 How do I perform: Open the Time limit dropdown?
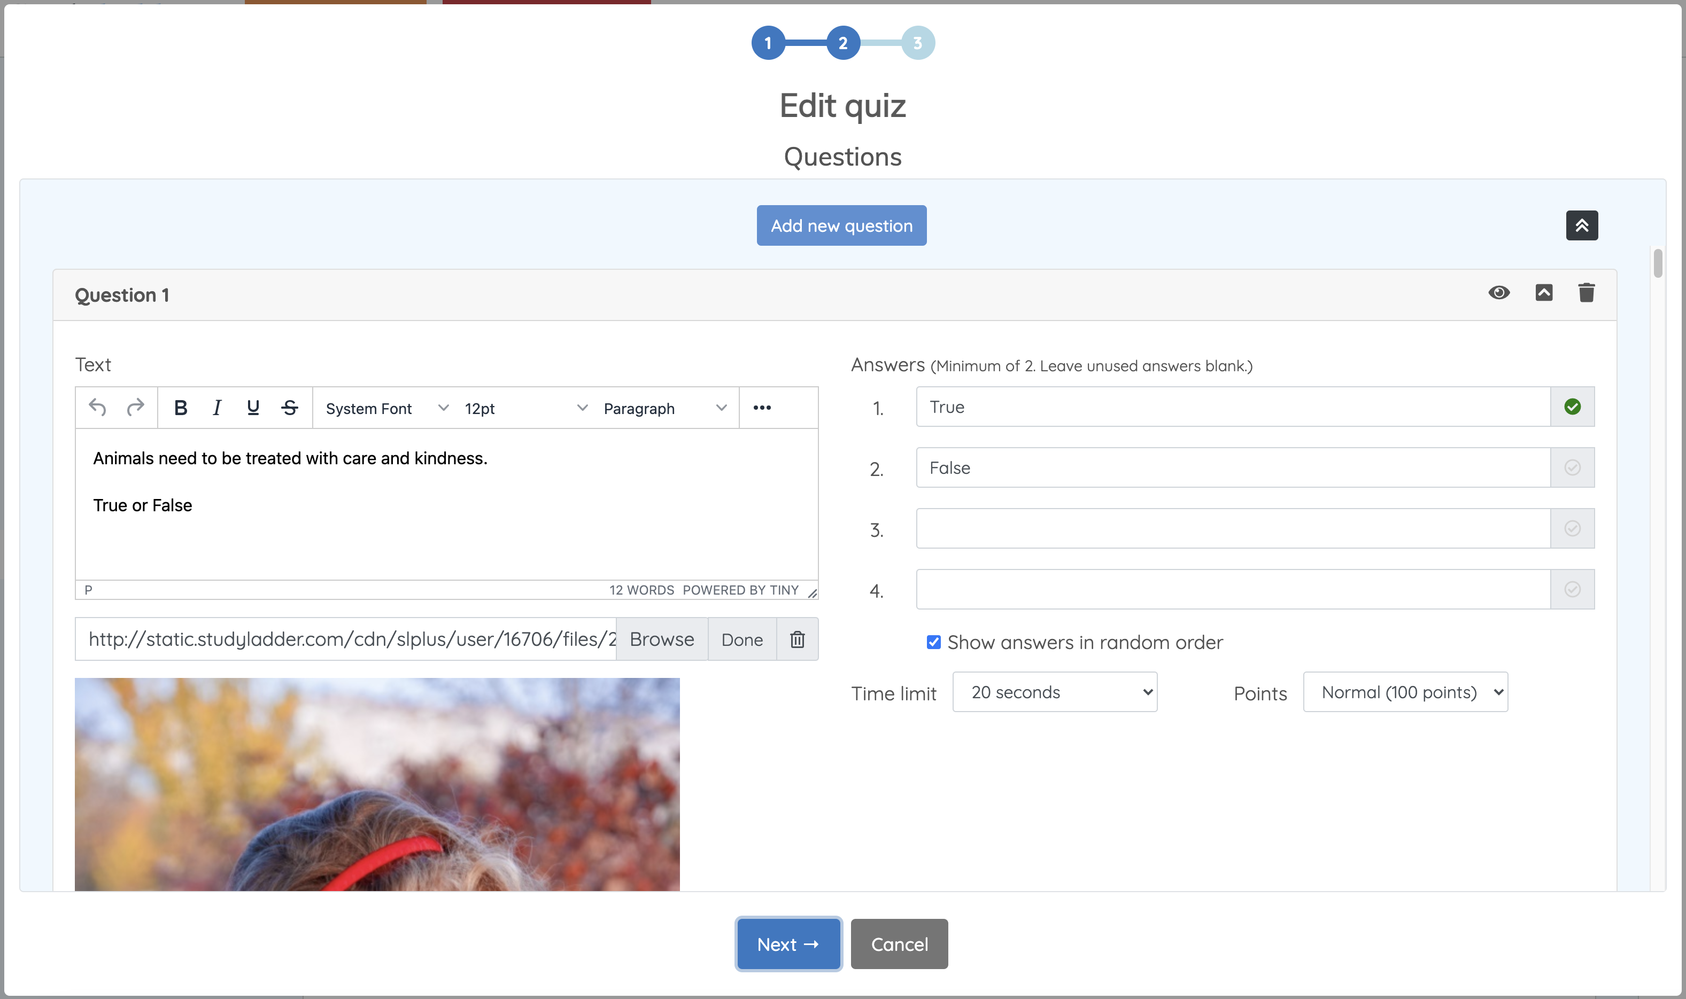point(1054,692)
